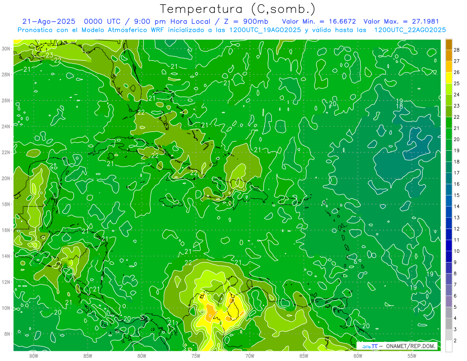This screenshot has height=361, width=467.
Task: Click the 85W longitude axis label
Action: (88, 356)
